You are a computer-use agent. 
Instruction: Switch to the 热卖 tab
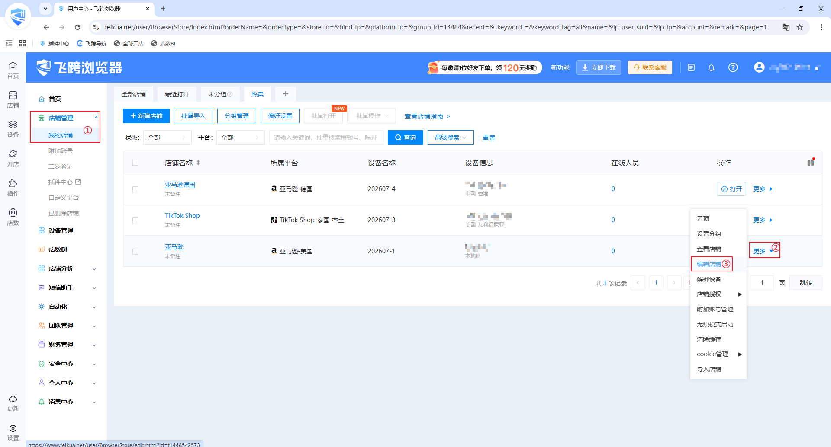pyautogui.click(x=258, y=94)
